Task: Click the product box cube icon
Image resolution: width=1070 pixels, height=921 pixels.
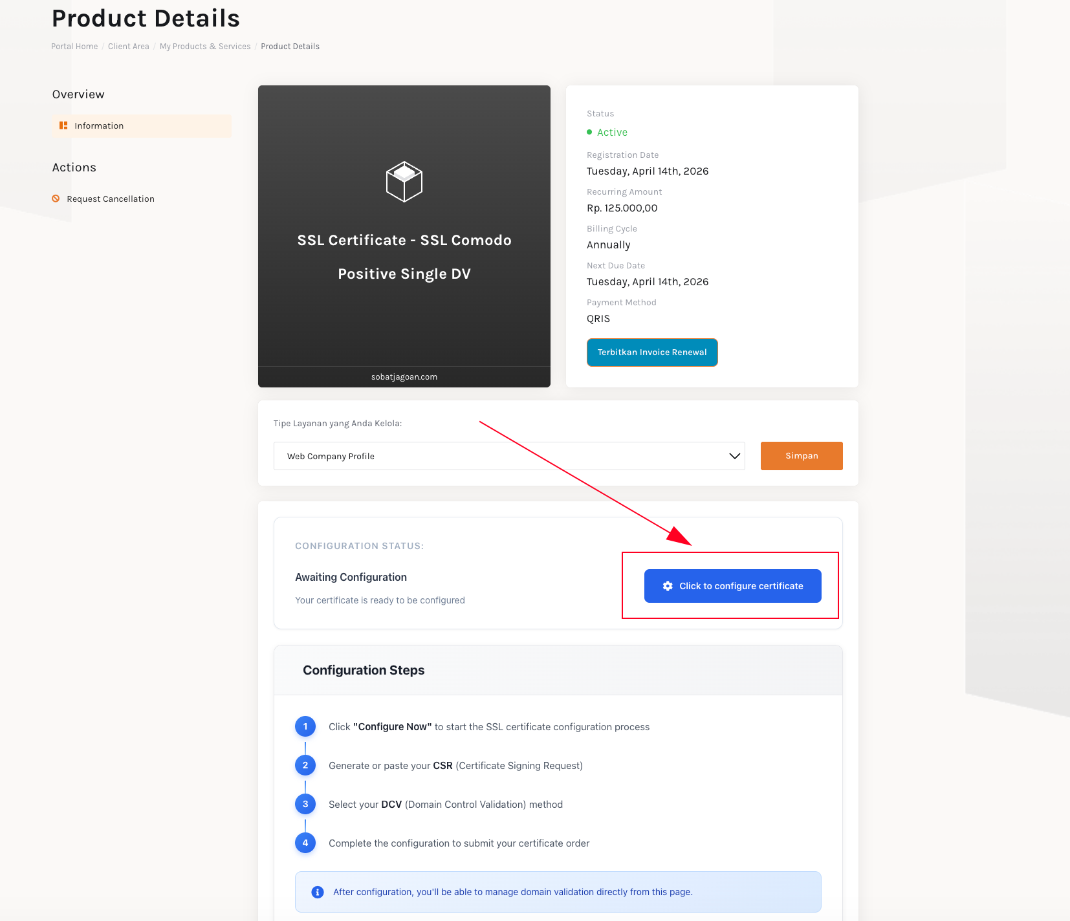Action: point(404,182)
